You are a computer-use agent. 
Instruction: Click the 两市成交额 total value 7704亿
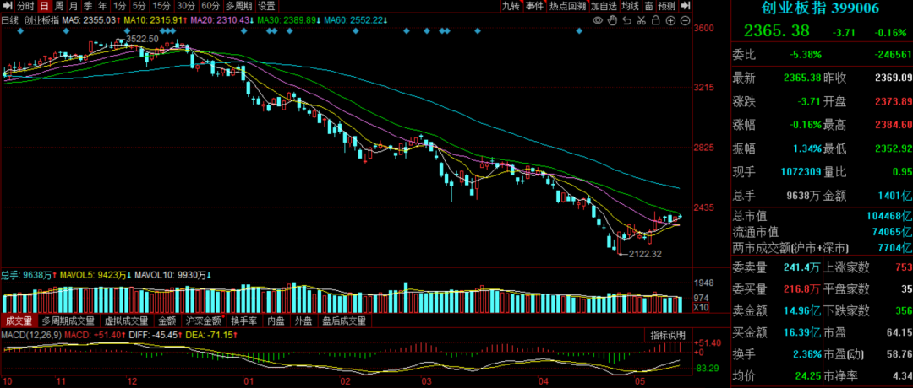894,249
